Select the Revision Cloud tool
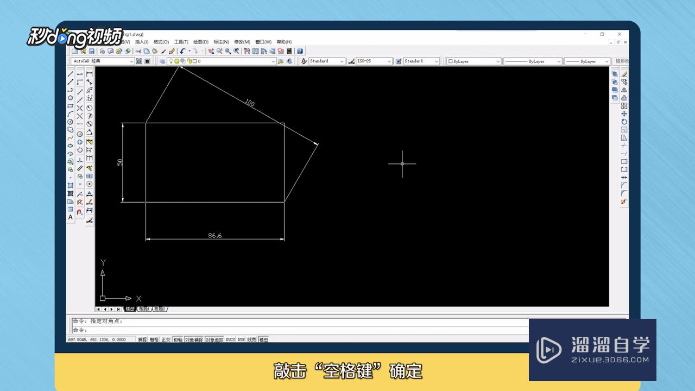Image resolution: width=695 pixels, height=391 pixels. pos(70,130)
